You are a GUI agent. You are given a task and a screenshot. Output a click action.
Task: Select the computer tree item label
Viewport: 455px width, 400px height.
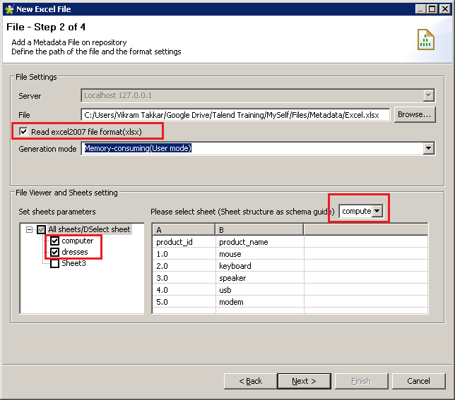coord(78,241)
